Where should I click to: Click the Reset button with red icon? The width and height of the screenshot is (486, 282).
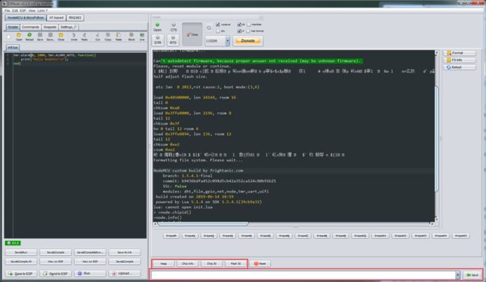[x=260, y=264]
